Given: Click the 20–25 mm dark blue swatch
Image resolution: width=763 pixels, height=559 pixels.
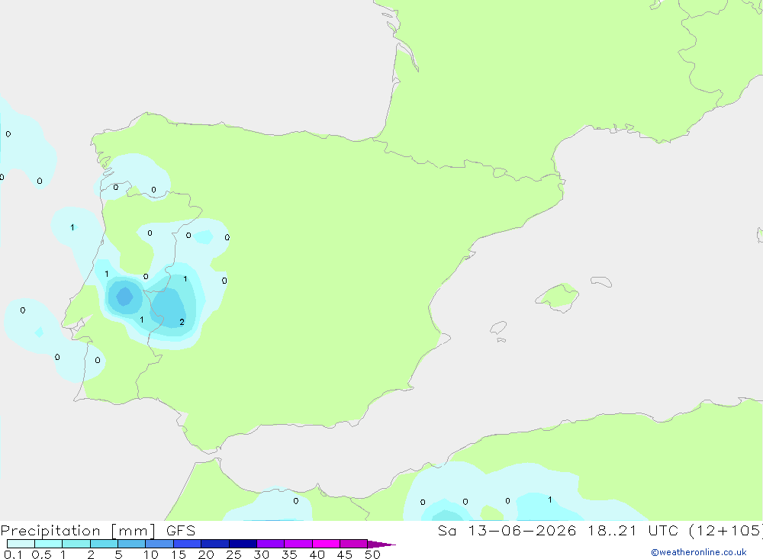Looking at the screenshot, I should [214, 544].
